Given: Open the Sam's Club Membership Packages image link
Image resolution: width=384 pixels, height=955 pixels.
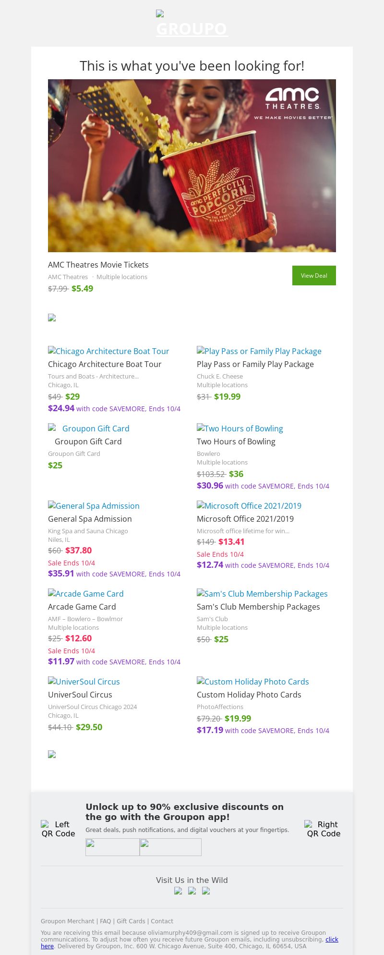Looking at the screenshot, I should click(x=262, y=594).
